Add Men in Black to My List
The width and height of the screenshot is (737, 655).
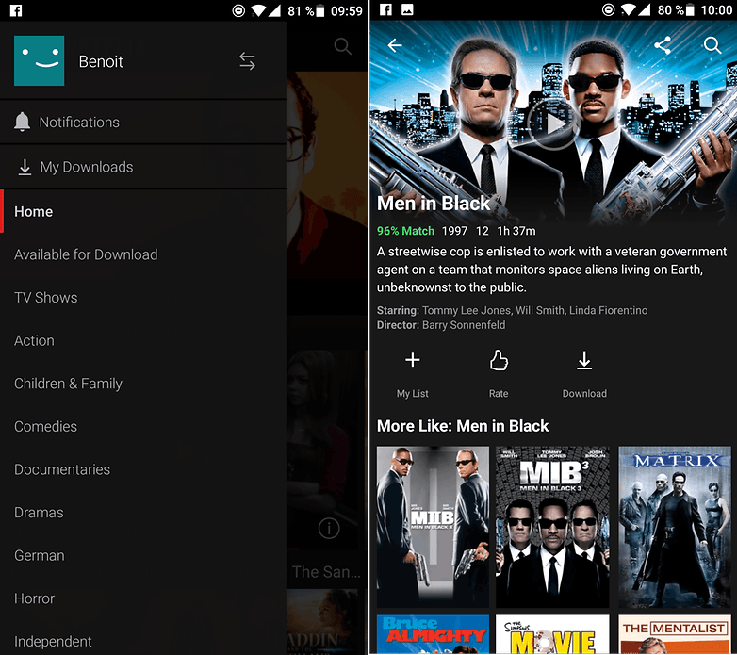point(412,374)
